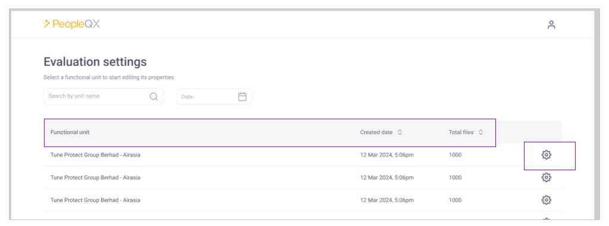The width and height of the screenshot is (609, 226).
Task: Select third Tune Protect Group Berhad row name
Action: point(95,200)
